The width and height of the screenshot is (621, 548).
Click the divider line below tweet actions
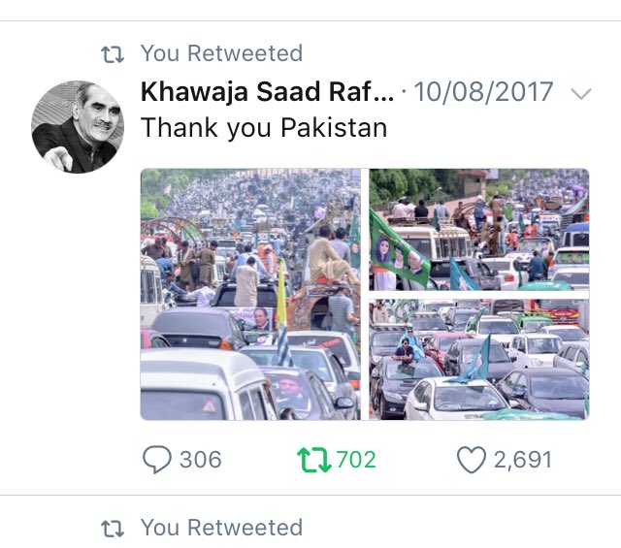coord(310,495)
